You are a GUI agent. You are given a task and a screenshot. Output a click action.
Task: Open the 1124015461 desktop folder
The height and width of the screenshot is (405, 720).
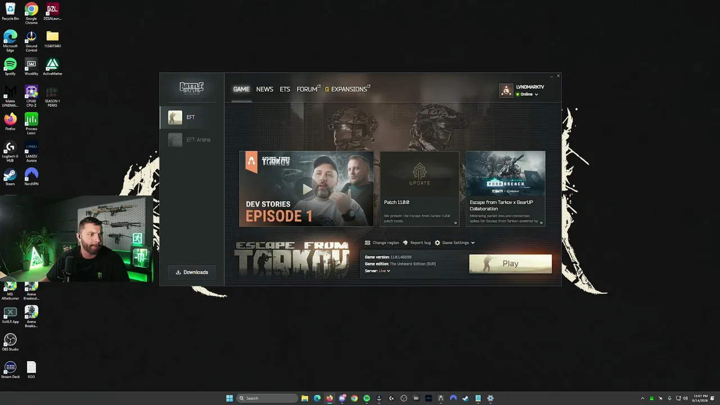point(52,39)
